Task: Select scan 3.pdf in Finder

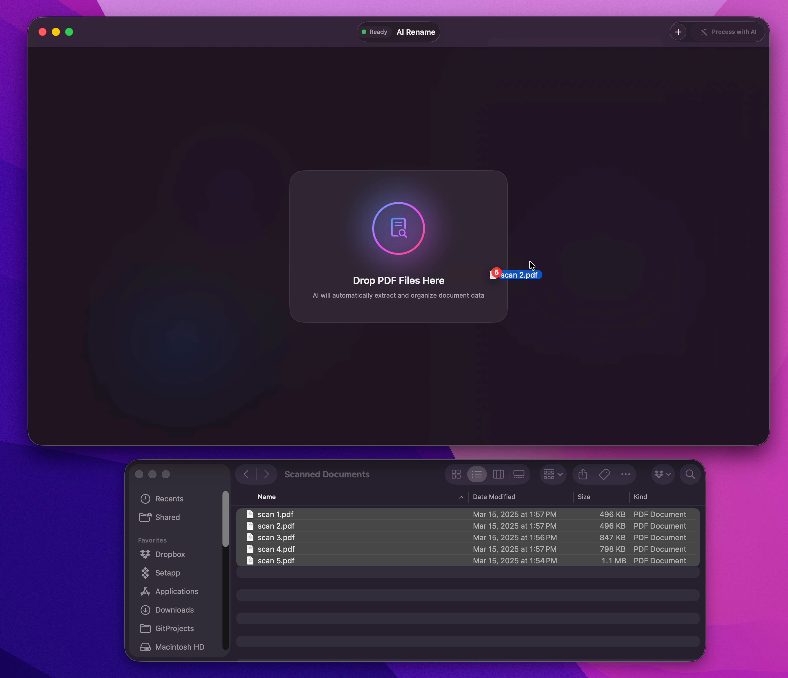Action: coord(468,538)
